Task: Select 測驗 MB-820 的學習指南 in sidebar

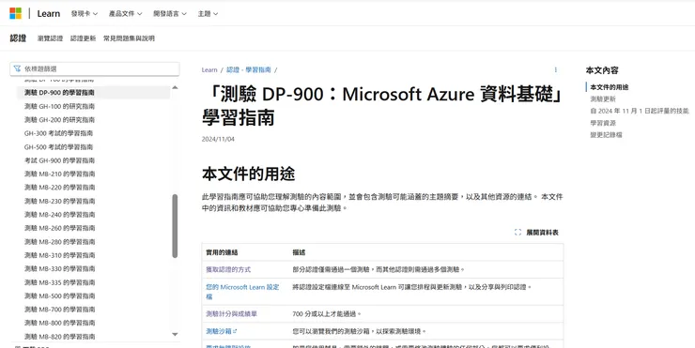Action: click(x=59, y=337)
